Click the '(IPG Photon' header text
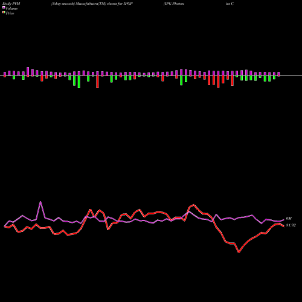Image resolution: width=302 pixels, height=302 pixels. (x=174, y=4)
